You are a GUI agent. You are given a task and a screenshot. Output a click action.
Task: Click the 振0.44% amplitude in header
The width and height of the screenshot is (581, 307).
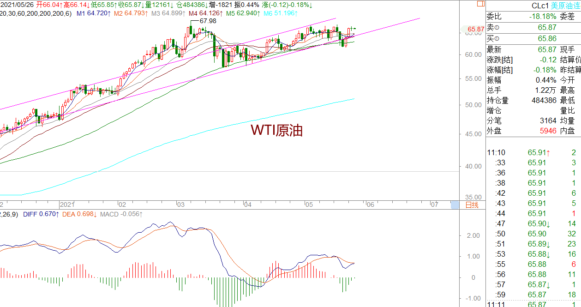tap(247, 5)
